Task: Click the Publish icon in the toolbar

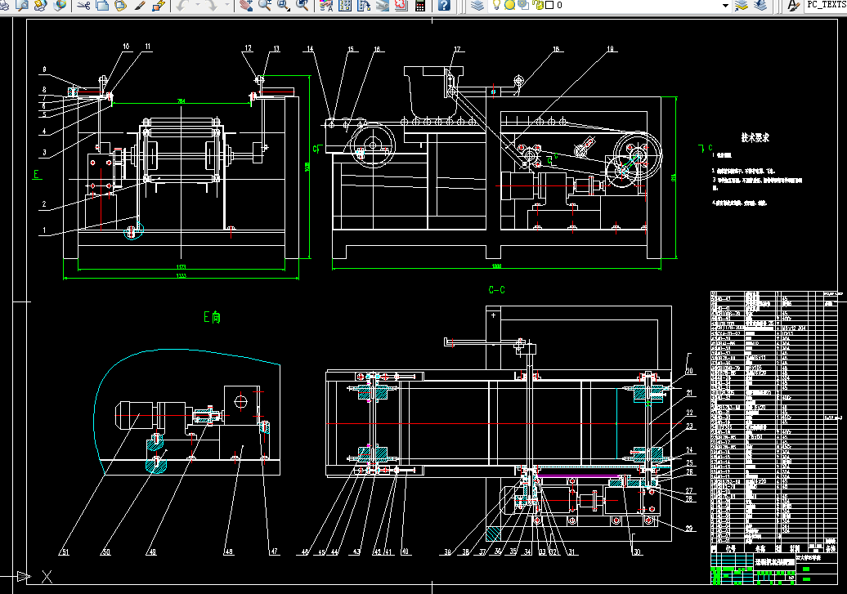Action: pyautogui.click(x=41, y=5)
